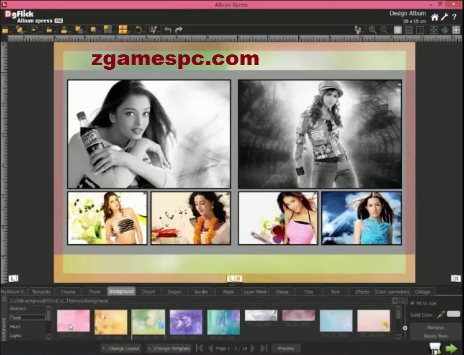Open settings with the wrench icon
This screenshot has height=355, width=464.
tap(444, 17)
